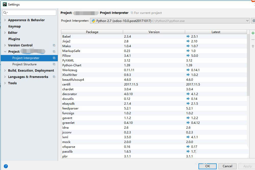The height and width of the screenshot is (170, 255).
Task: Click the update arrow in the Werkzeug row
Action: click(188, 70)
